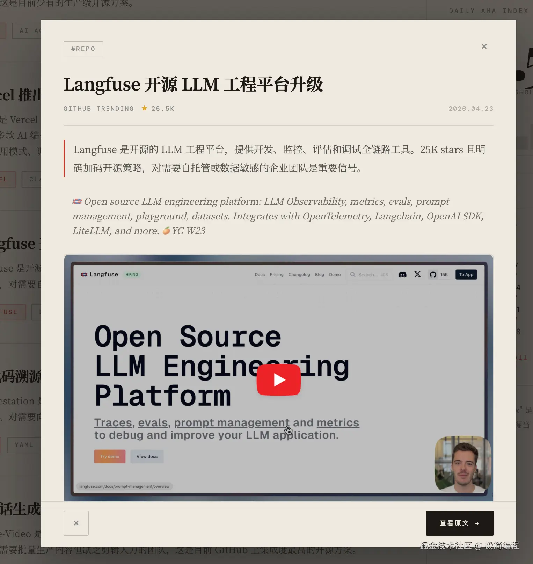The height and width of the screenshot is (564, 533).
Task: Click the metrics link in the video
Action: click(x=338, y=423)
